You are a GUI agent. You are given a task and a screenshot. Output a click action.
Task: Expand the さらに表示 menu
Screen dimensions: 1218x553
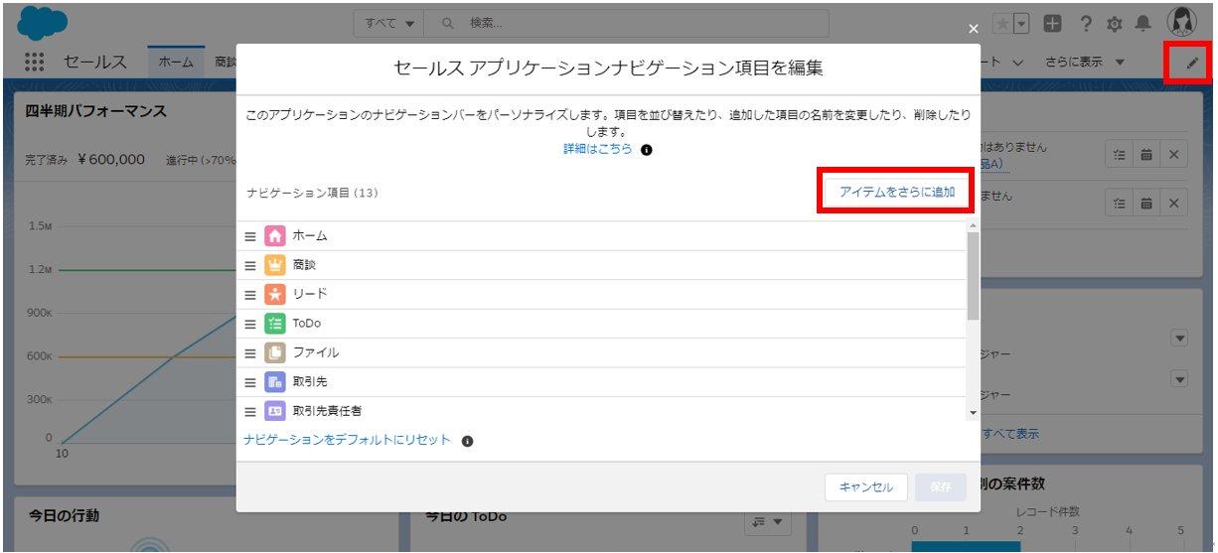click(x=1085, y=62)
